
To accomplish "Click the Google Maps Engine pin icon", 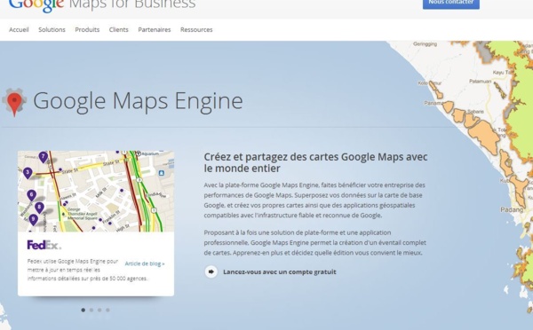I will [14, 102].
